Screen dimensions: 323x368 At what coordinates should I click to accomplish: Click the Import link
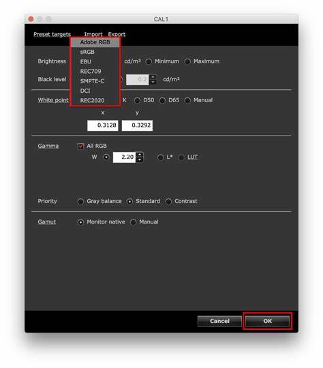point(93,34)
